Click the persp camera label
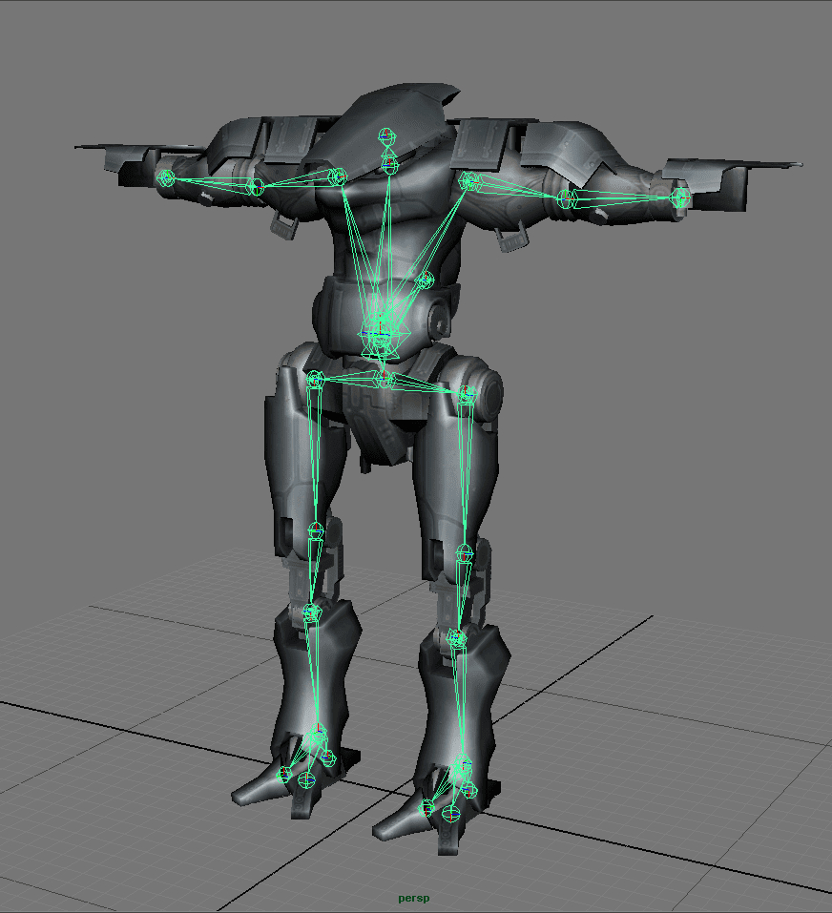The width and height of the screenshot is (832, 913). point(413,897)
